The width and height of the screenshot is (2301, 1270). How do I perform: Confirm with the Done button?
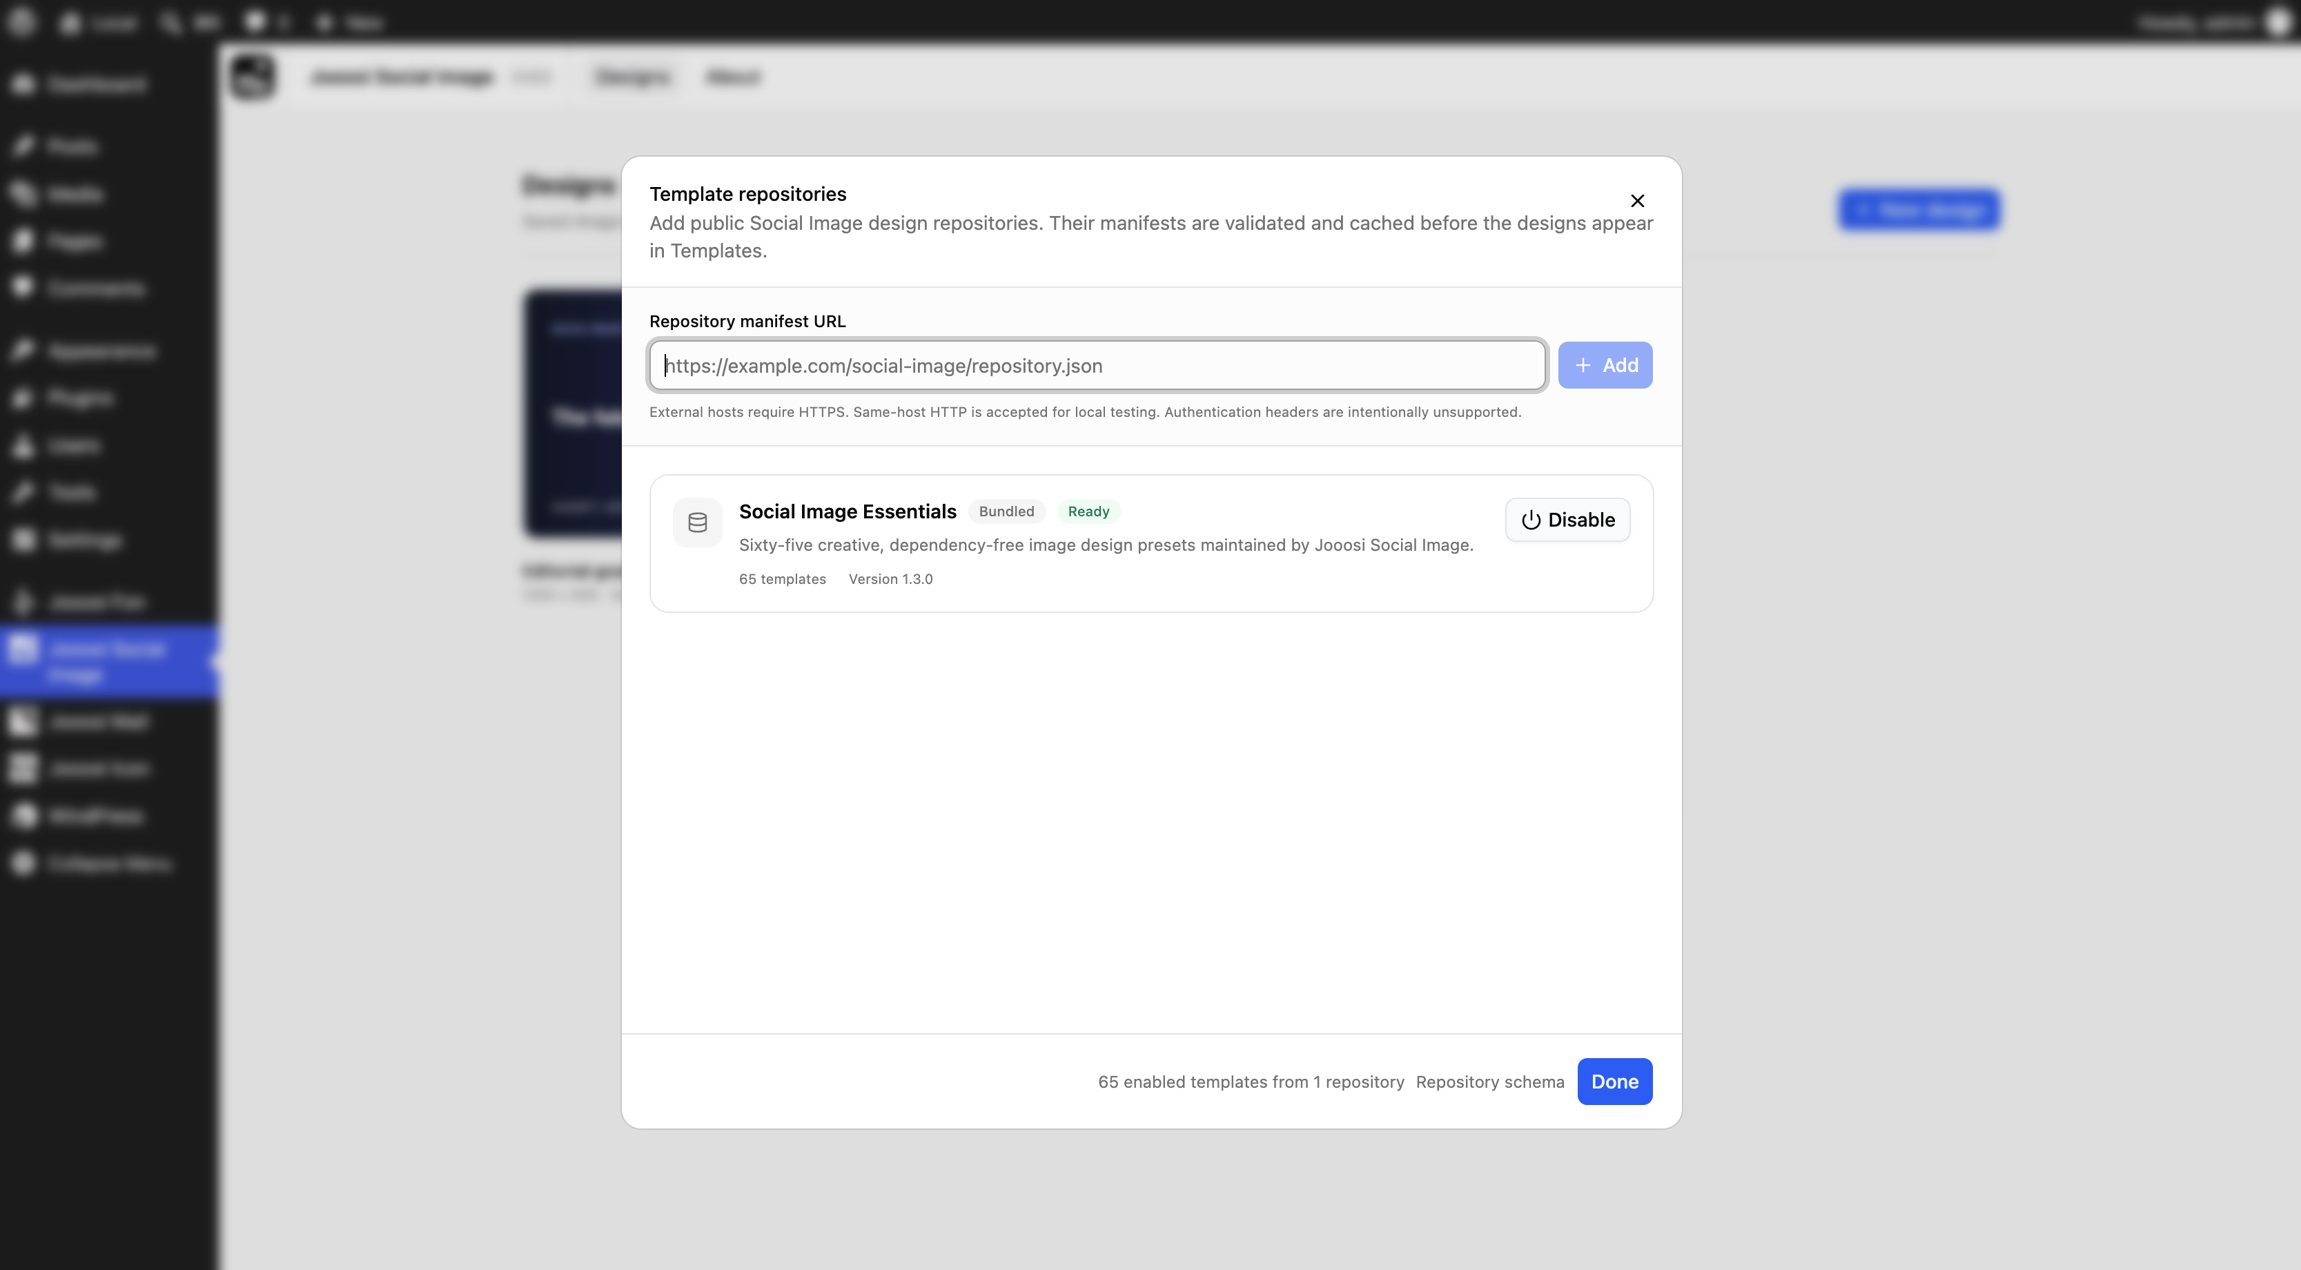1615,1082
